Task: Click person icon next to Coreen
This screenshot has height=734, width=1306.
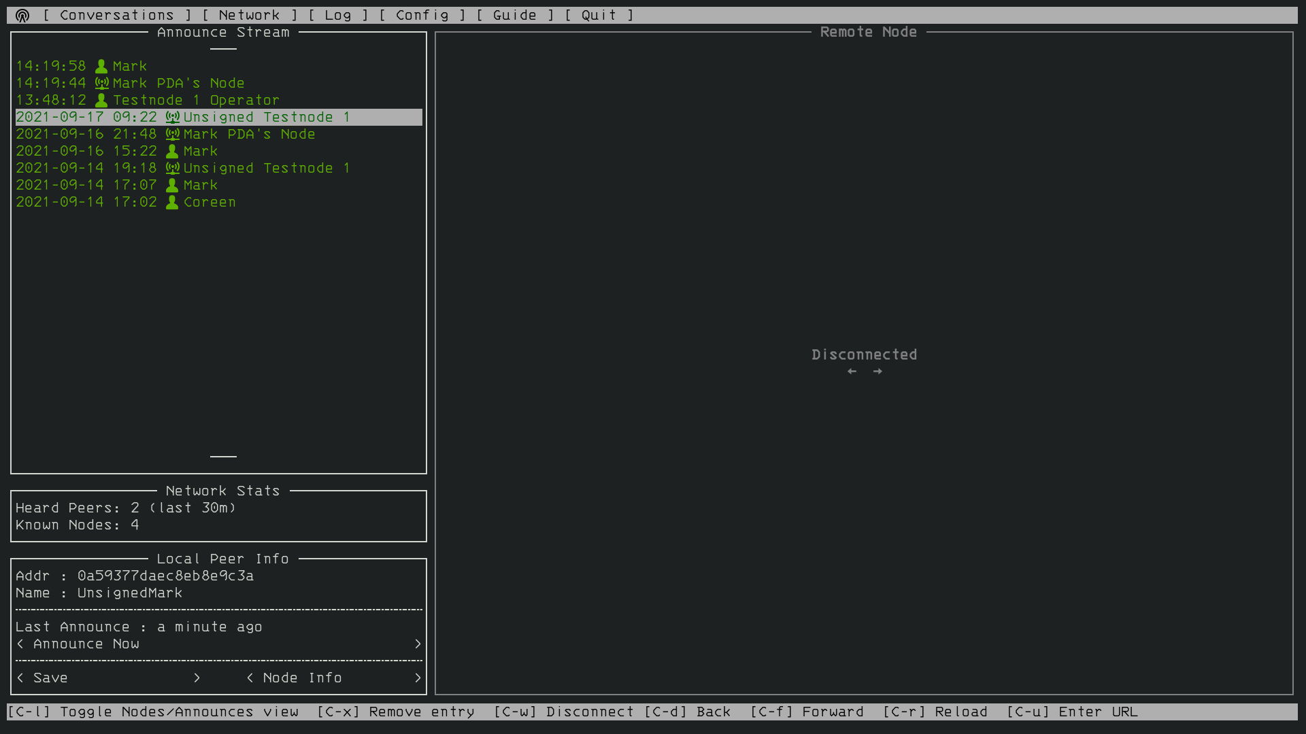Action: click(172, 203)
